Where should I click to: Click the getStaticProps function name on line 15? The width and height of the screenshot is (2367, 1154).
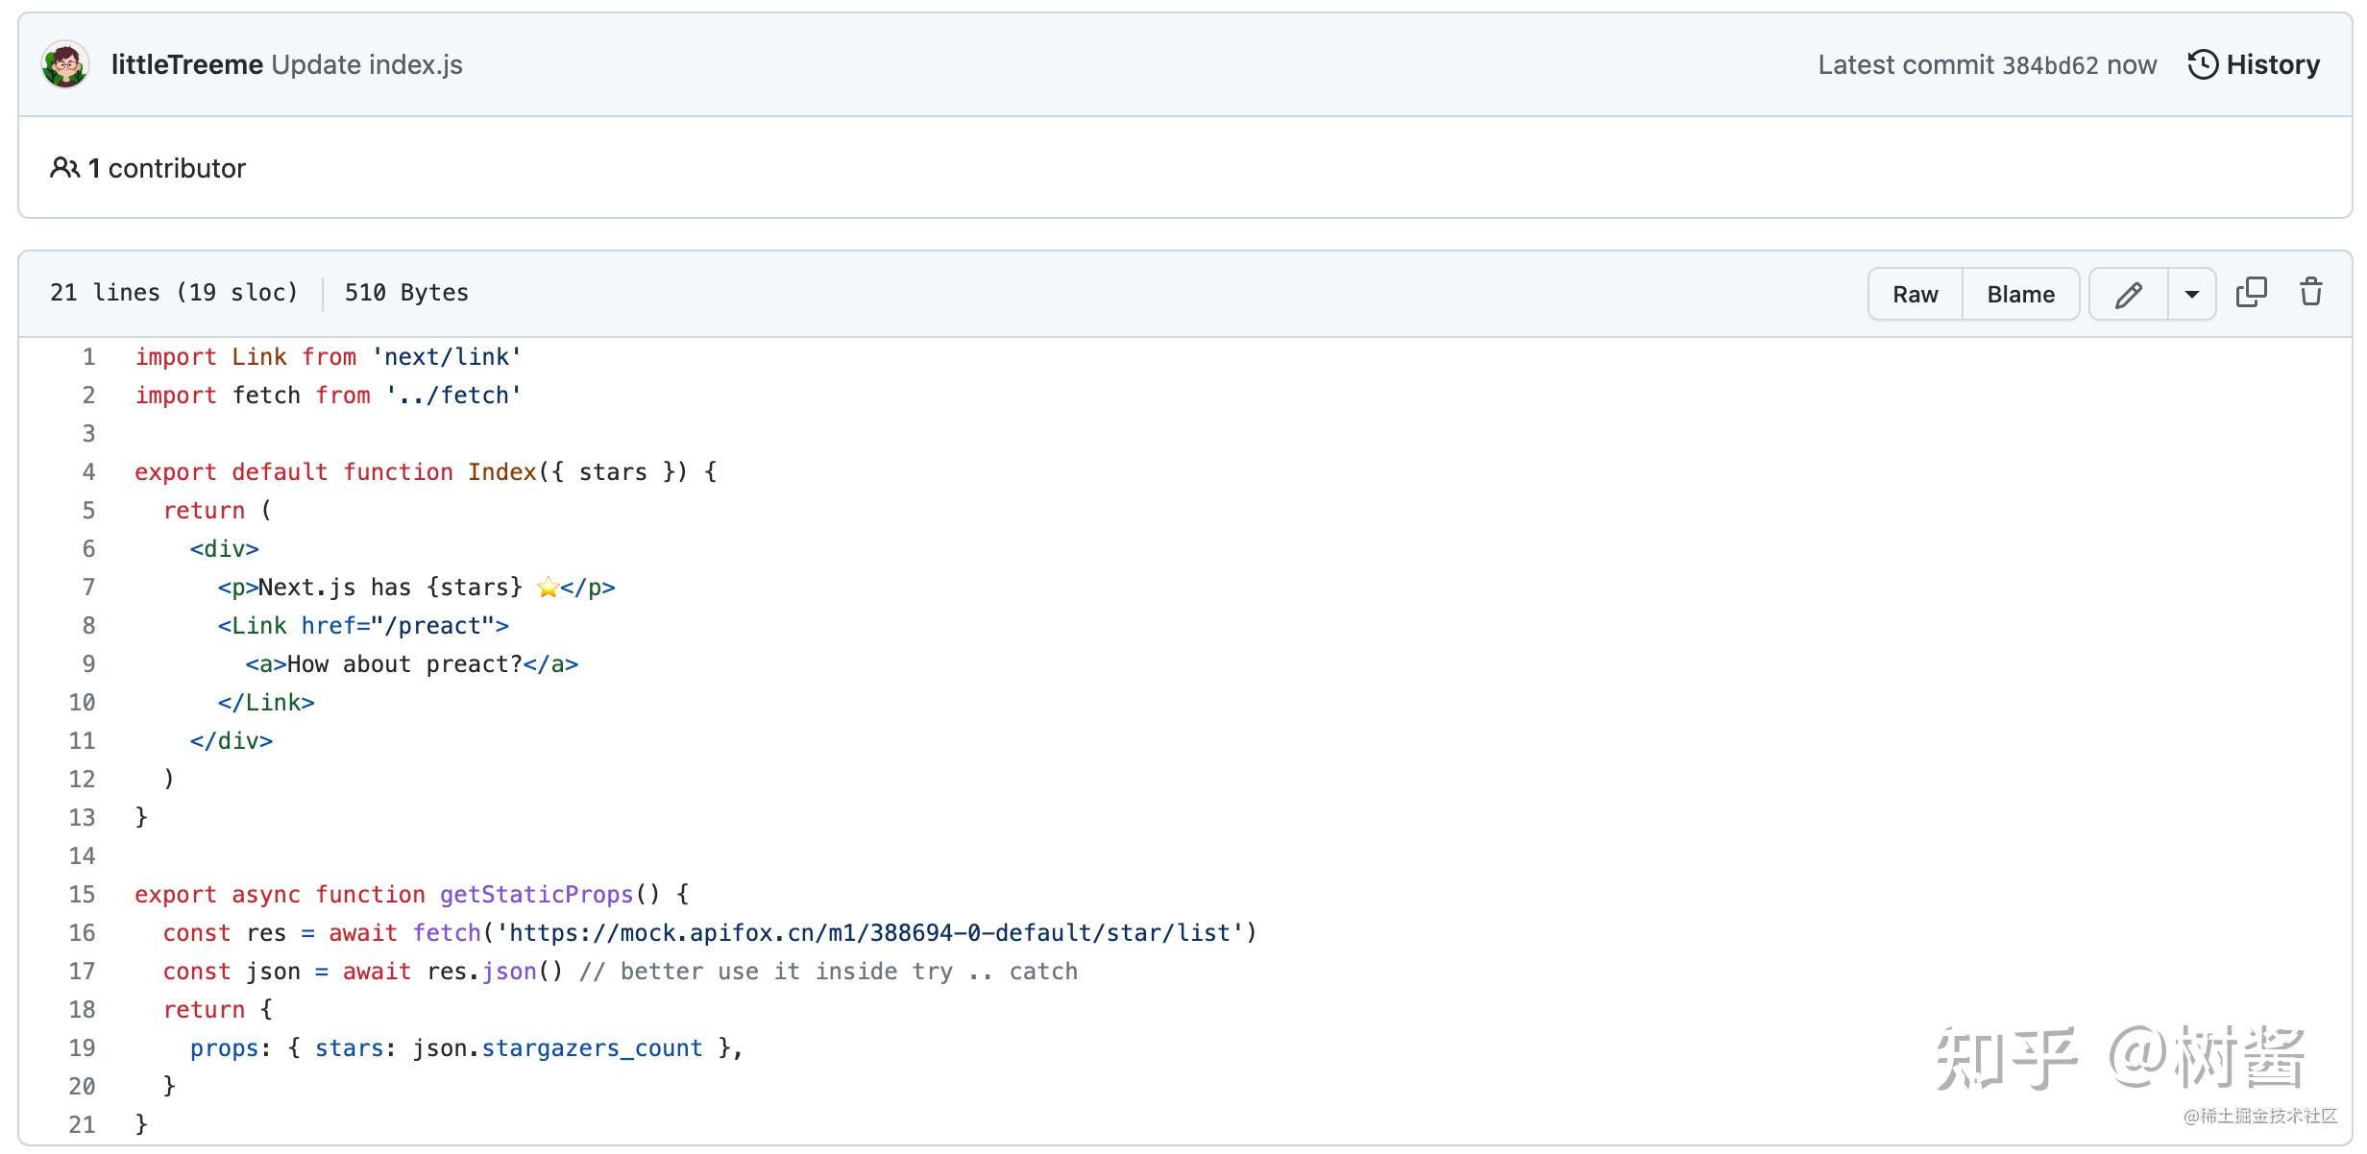(535, 894)
